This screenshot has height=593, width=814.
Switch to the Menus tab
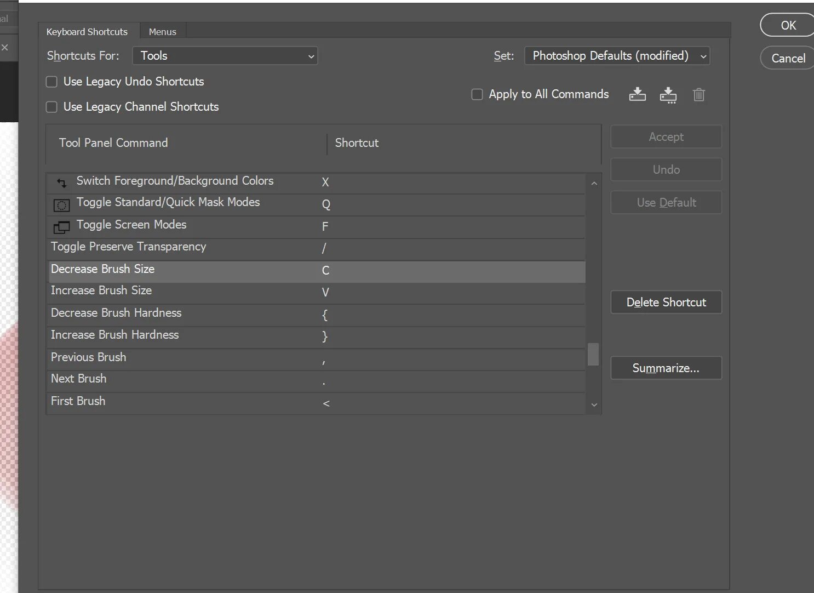[x=162, y=32]
